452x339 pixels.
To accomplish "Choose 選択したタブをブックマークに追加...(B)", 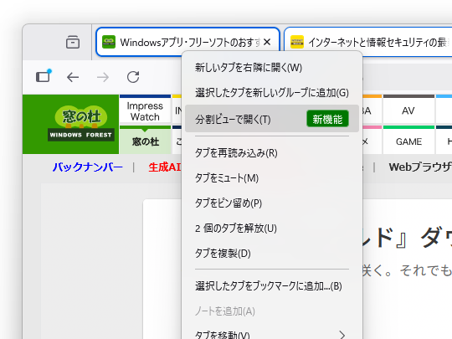I will (x=272, y=286).
